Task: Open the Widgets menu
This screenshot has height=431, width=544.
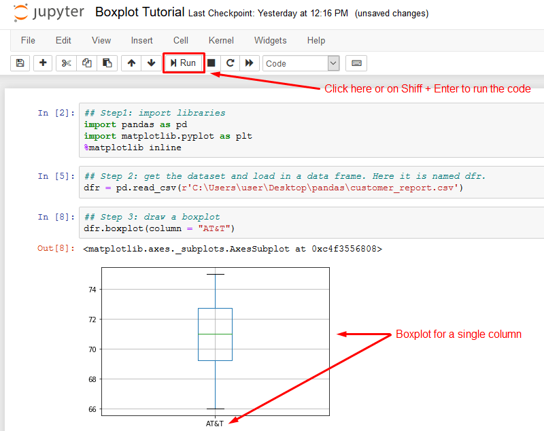Action: pyautogui.click(x=270, y=41)
